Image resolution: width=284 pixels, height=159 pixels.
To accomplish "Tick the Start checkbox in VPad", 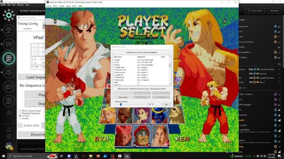I will tap(33, 67).
